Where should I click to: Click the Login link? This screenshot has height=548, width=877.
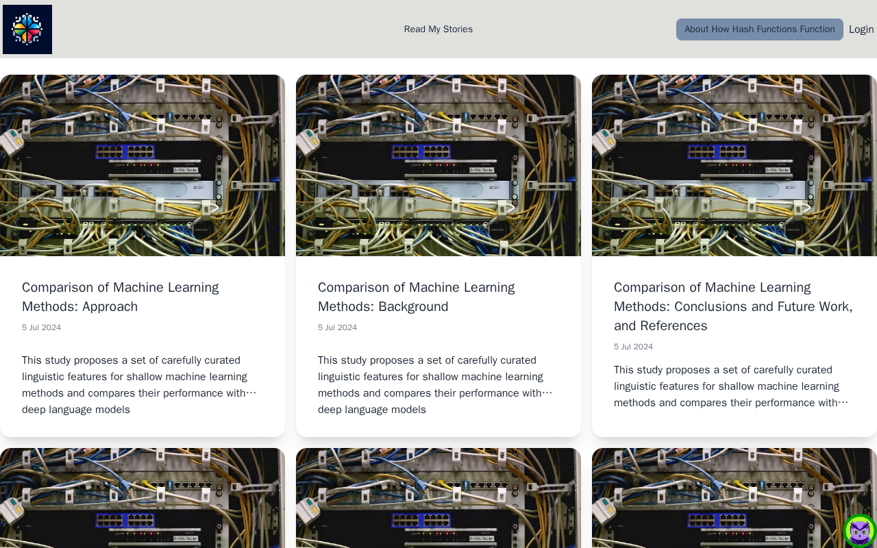tap(861, 29)
